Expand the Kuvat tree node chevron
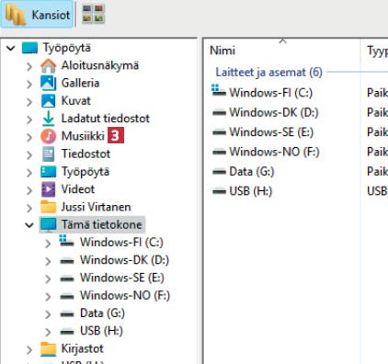The width and height of the screenshot is (388, 364). tap(29, 102)
